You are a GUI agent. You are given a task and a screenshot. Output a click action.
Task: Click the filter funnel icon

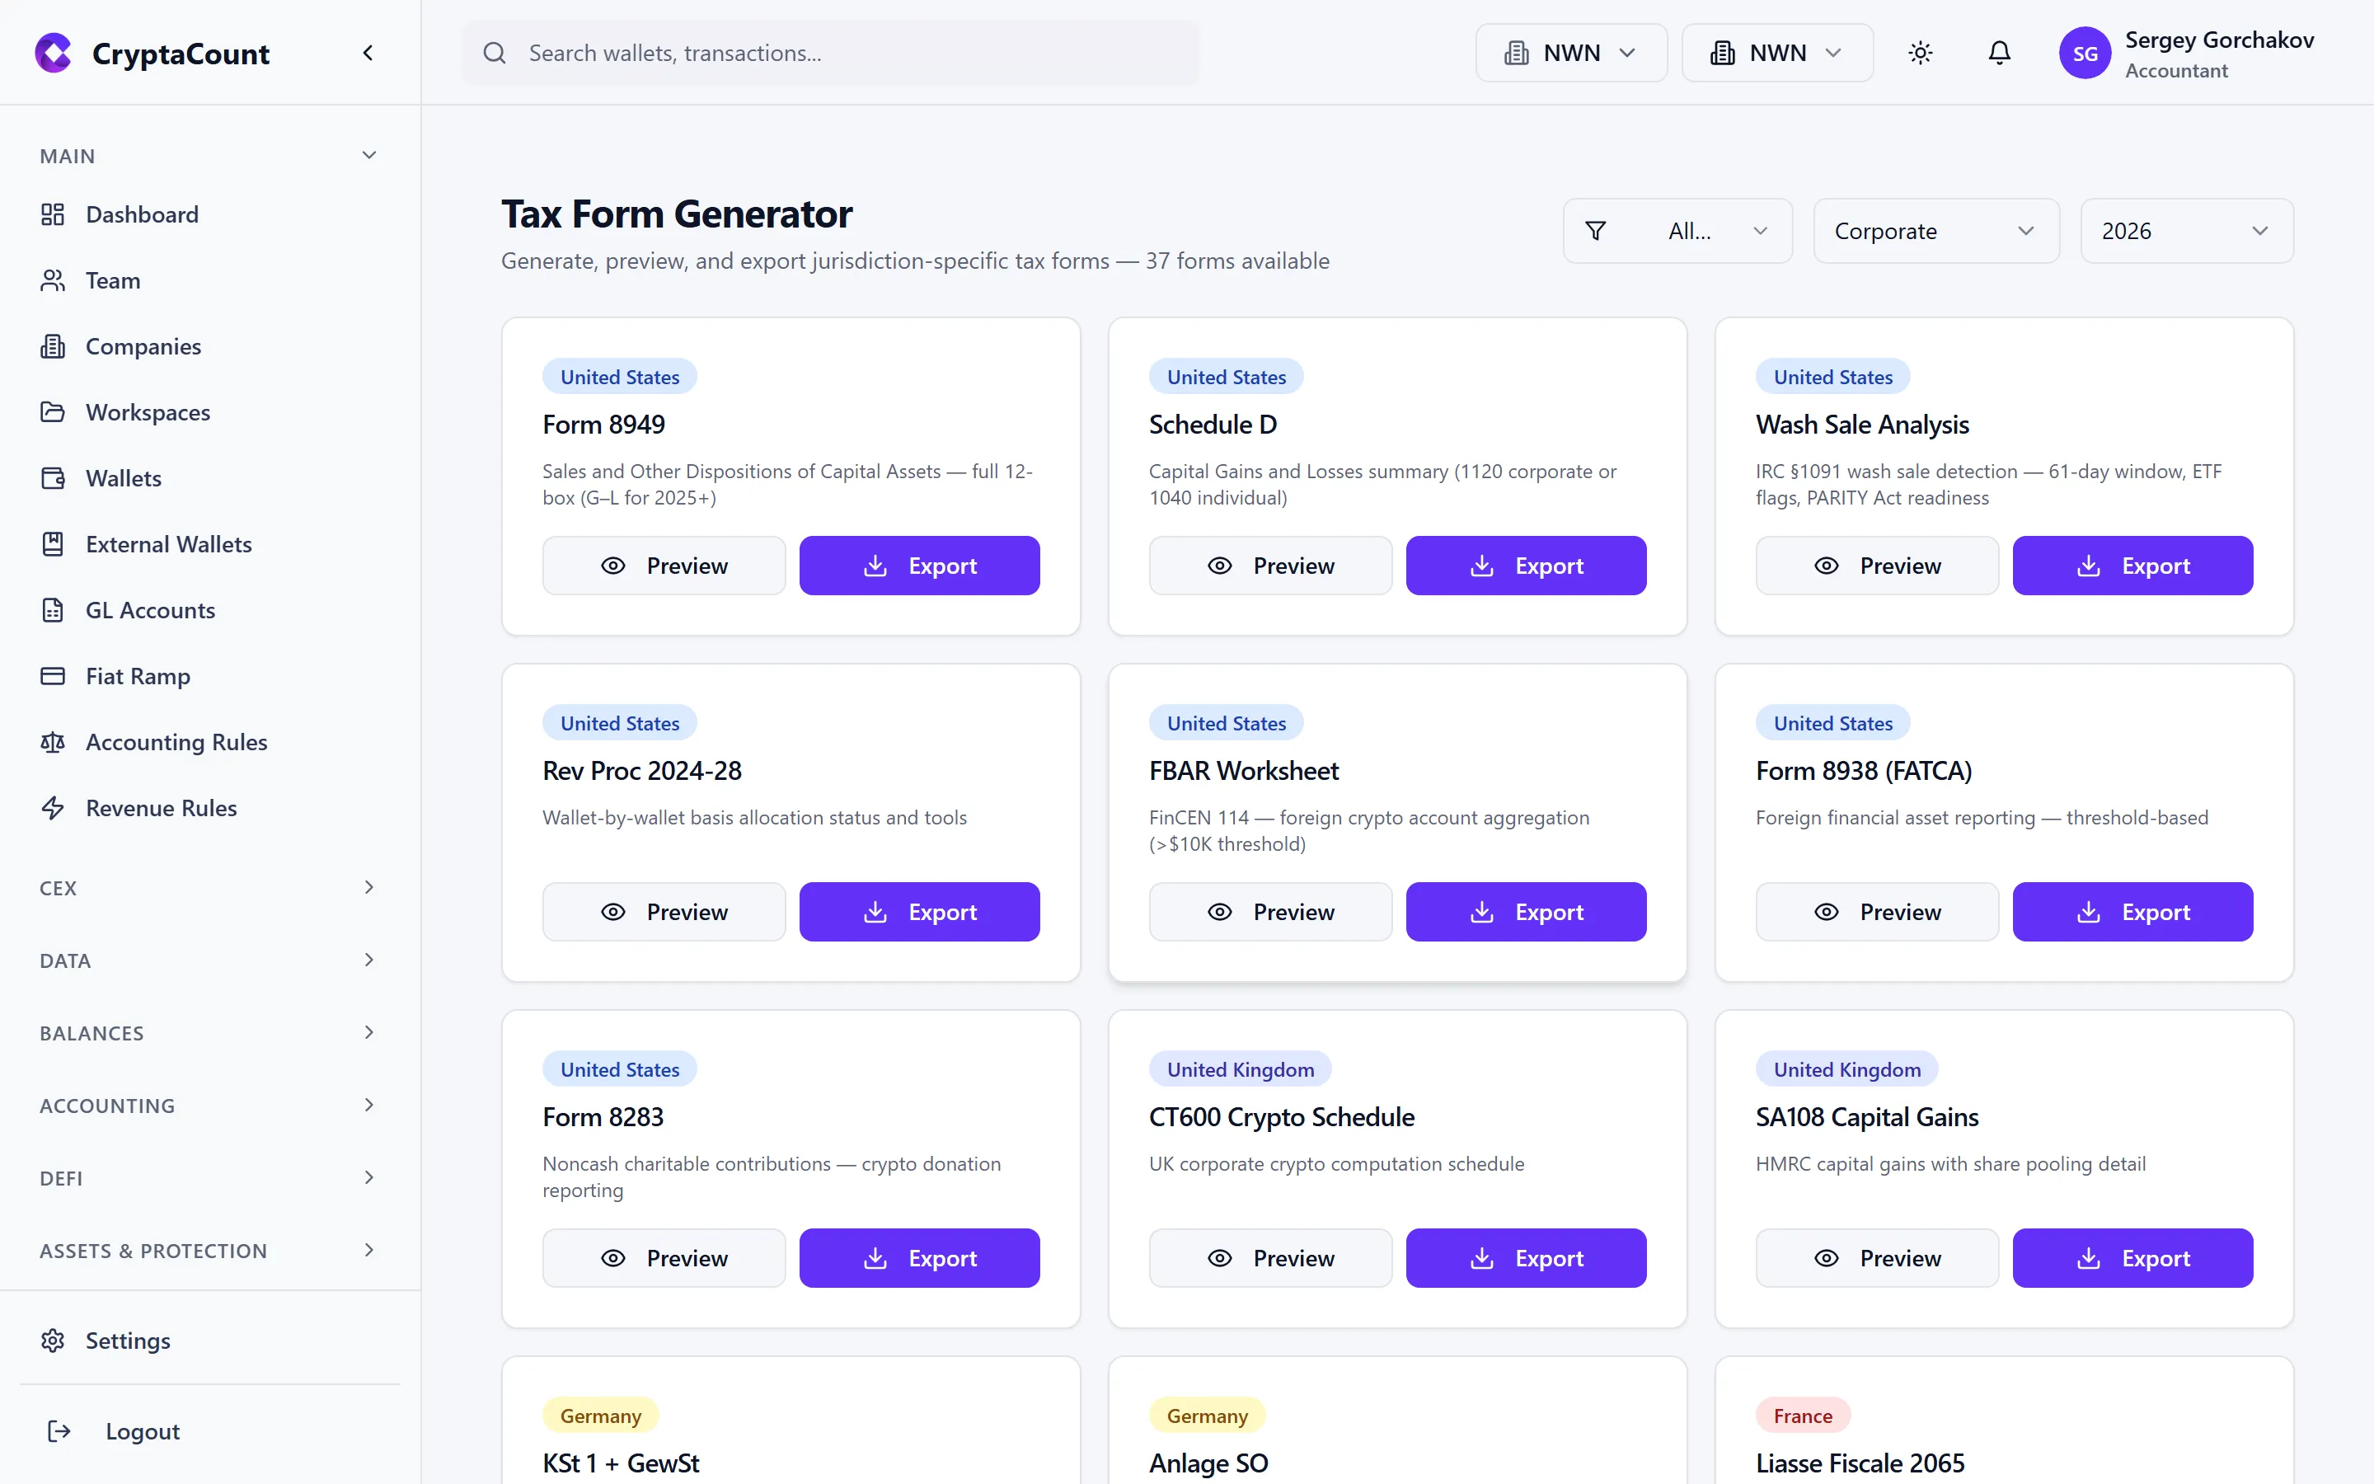[x=1595, y=231]
